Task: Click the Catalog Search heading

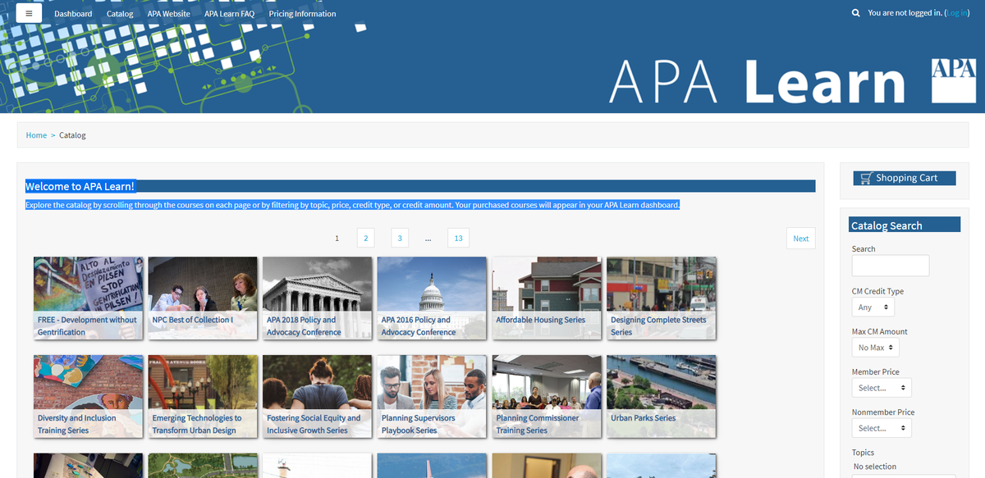Action: pos(886,225)
